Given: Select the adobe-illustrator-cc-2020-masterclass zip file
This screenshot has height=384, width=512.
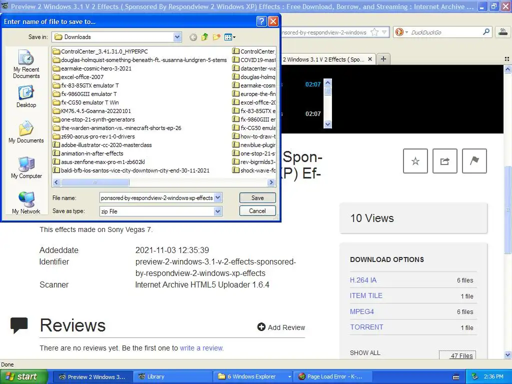Looking at the screenshot, I should (x=102, y=144).
